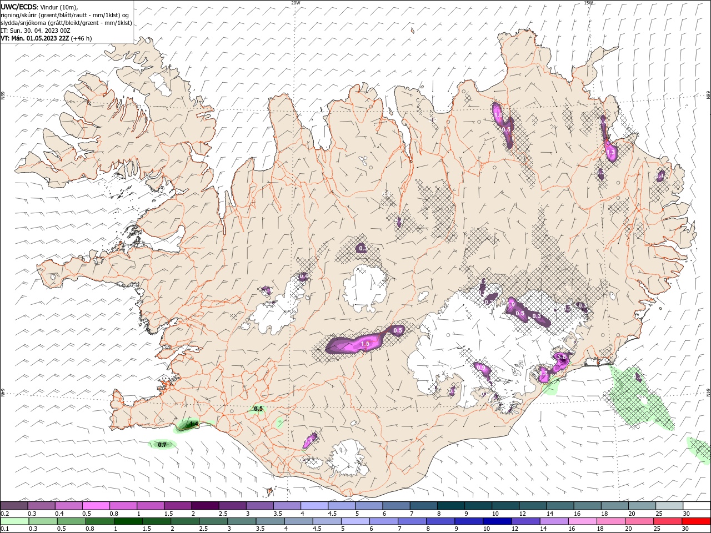Click the 'rigning/skúrir' legend description line
The image size is (711, 533).
(65, 15)
